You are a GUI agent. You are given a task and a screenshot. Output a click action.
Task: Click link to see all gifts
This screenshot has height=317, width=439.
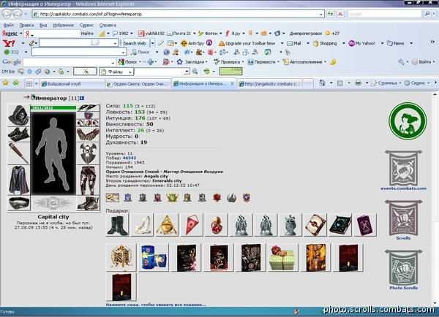pos(156,305)
